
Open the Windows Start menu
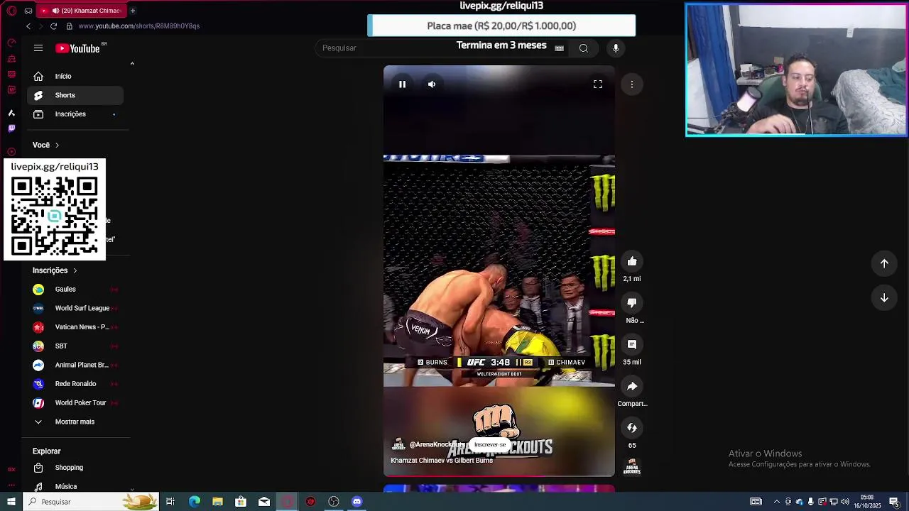[x=11, y=502]
